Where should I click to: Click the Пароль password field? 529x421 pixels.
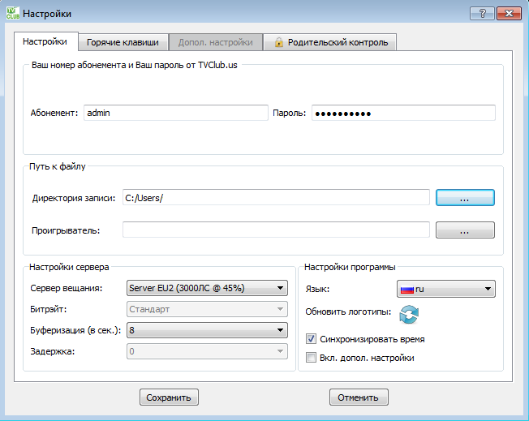tap(403, 113)
